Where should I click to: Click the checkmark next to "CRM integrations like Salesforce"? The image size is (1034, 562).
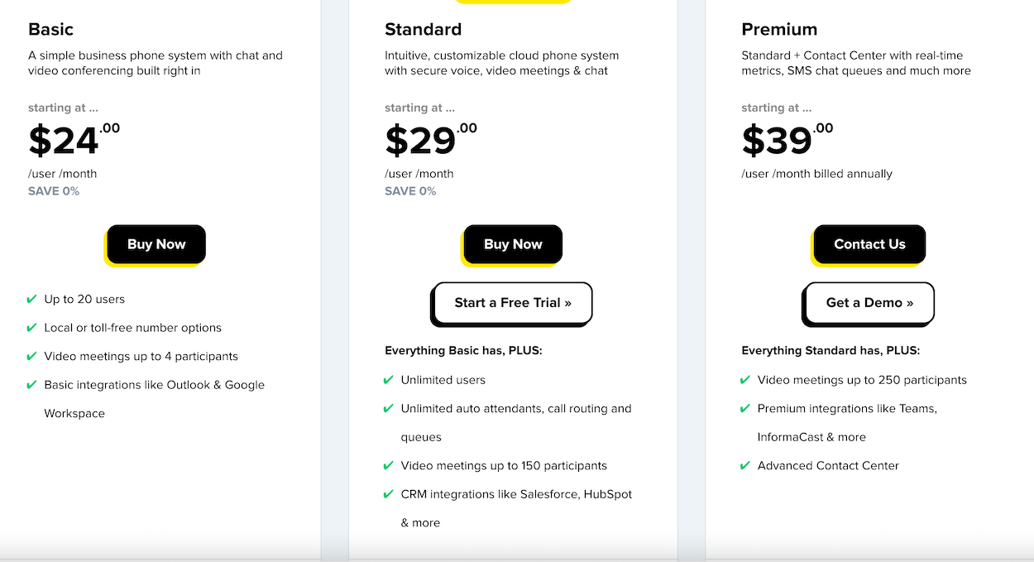pyautogui.click(x=389, y=494)
